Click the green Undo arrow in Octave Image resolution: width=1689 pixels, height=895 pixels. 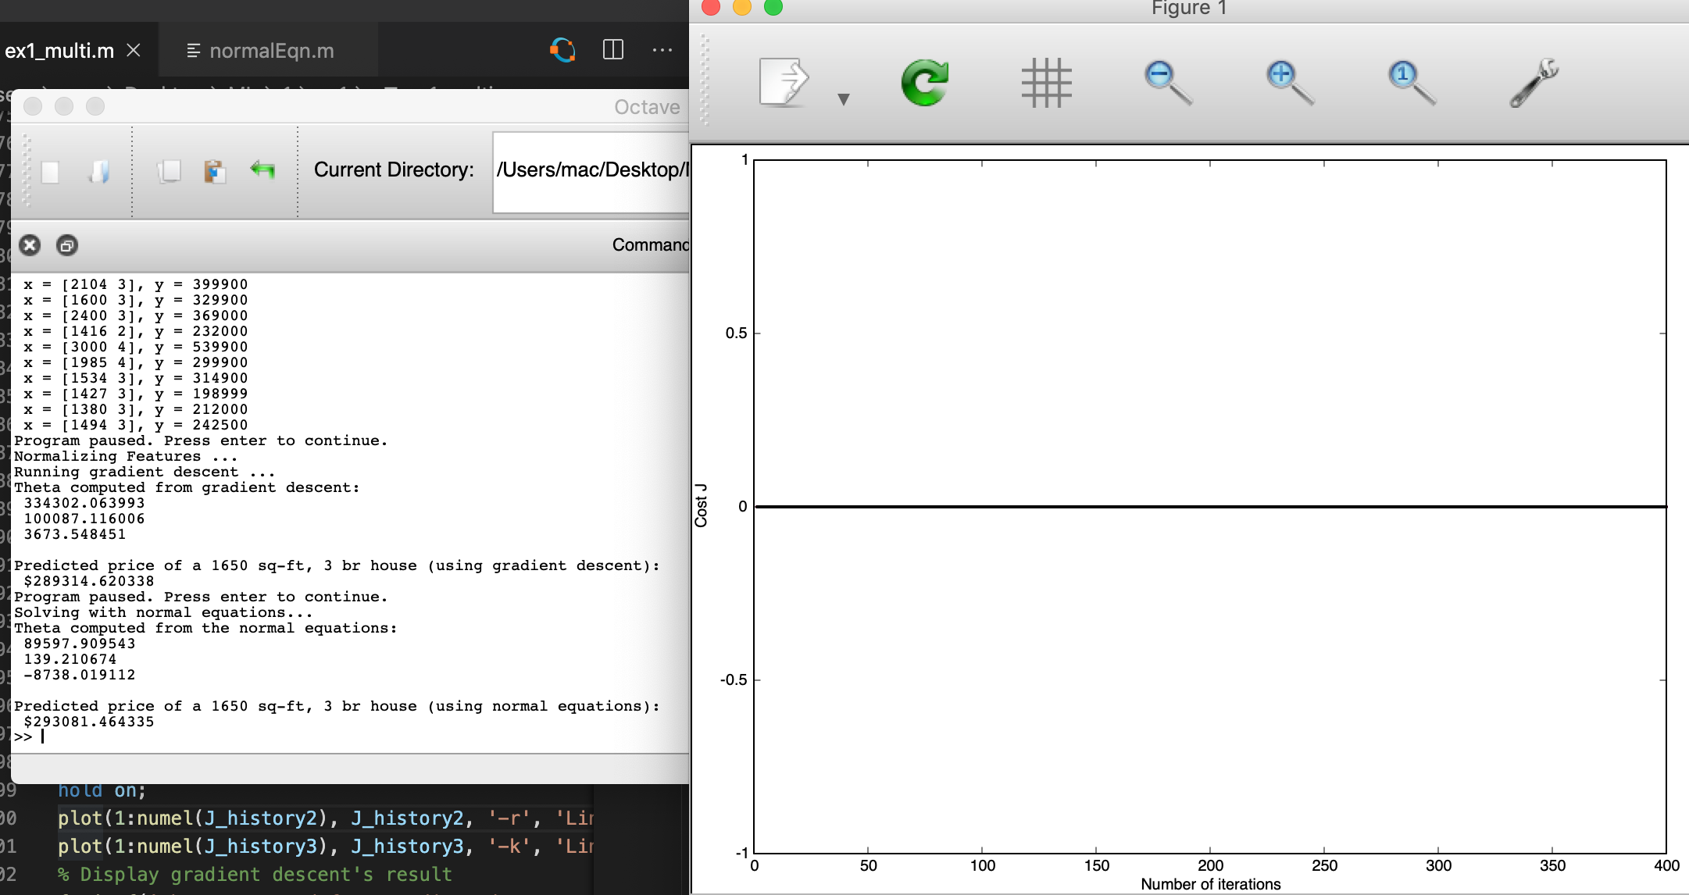262,169
